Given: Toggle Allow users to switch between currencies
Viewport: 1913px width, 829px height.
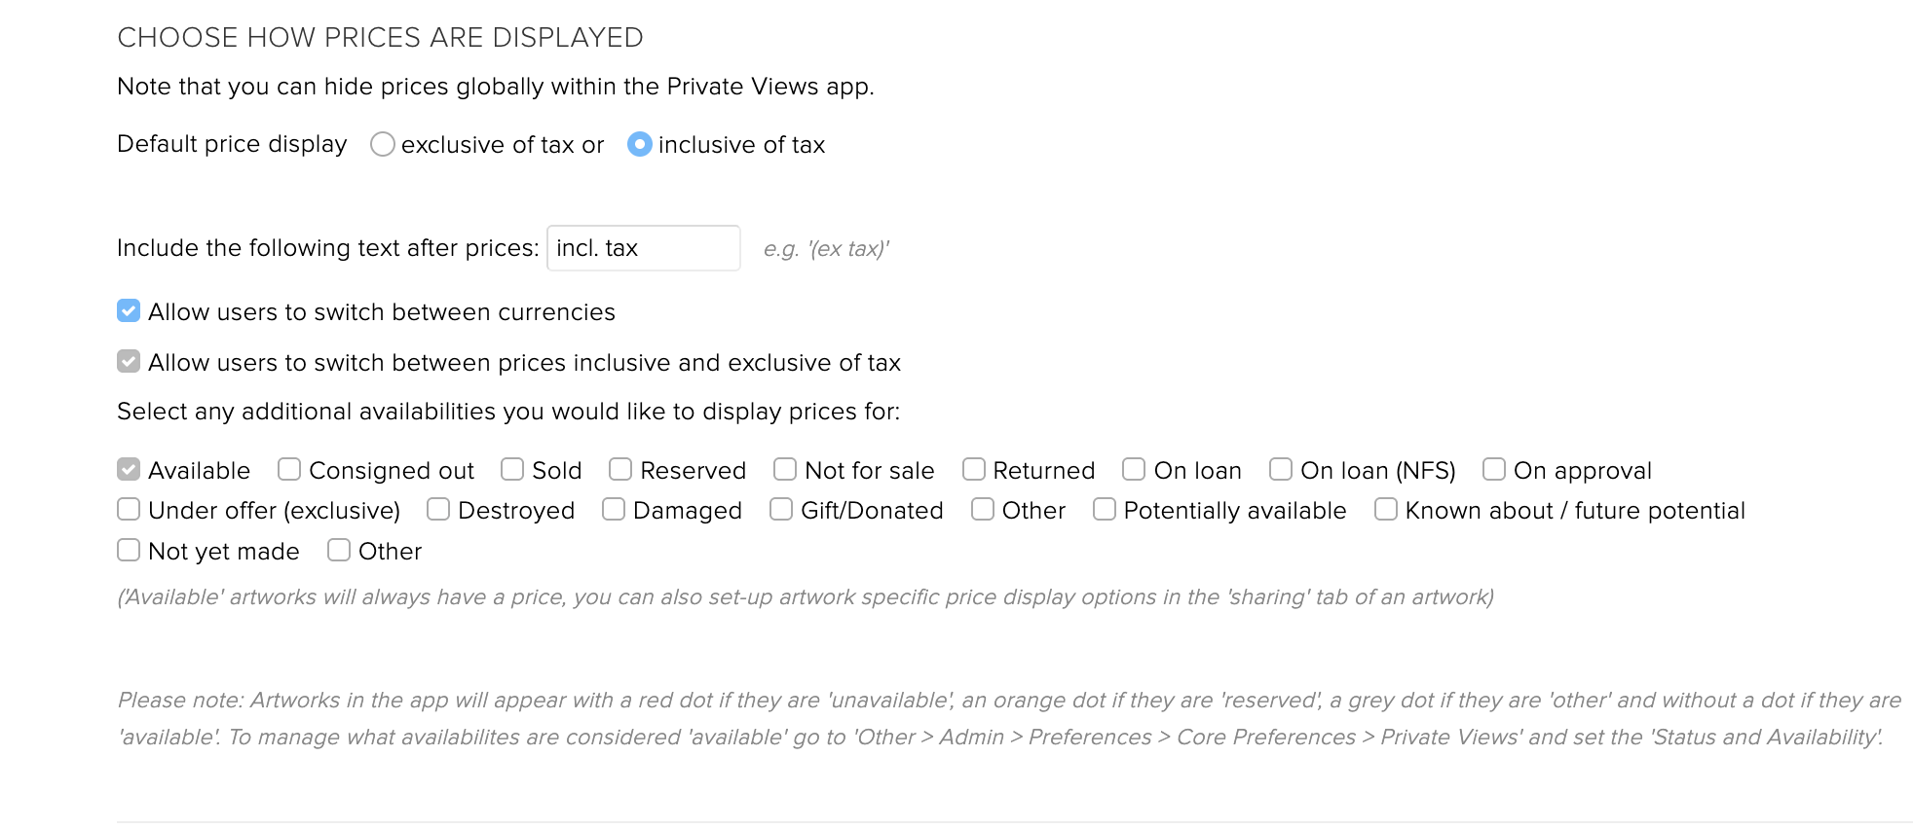Looking at the screenshot, I should 129,311.
